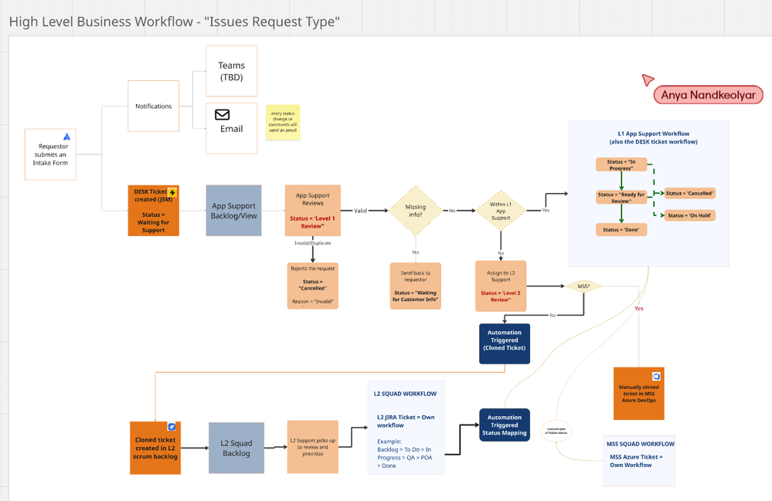This screenshot has width=772, height=501.
Task: Select the Automation Triggered Status Mapping box
Action: (505, 425)
